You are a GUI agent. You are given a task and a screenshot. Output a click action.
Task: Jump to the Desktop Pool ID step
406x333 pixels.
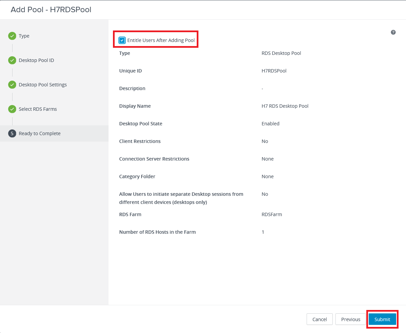(36, 60)
